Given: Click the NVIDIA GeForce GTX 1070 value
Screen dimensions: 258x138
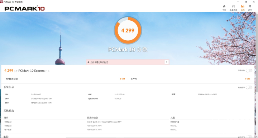Looking at the screenshot, I should pyautogui.click(x=42, y=103).
